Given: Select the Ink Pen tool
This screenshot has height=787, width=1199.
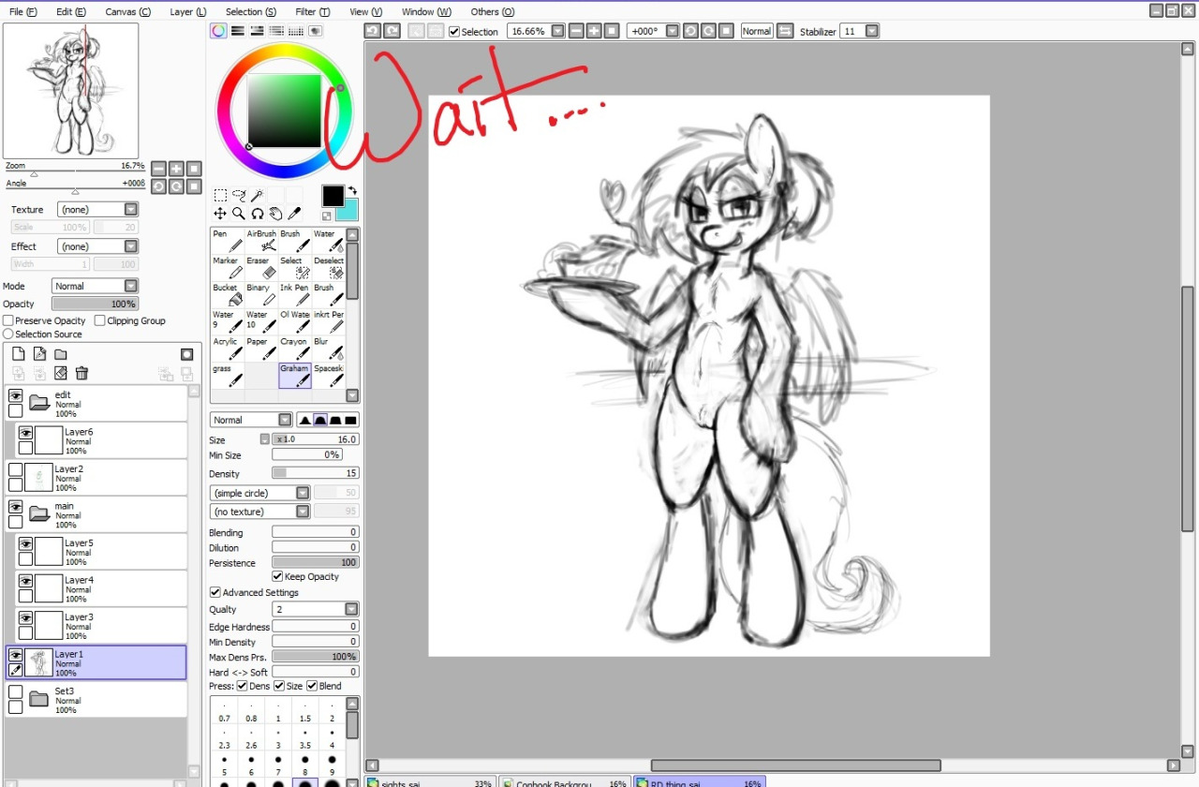Looking at the screenshot, I should (x=294, y=294).
